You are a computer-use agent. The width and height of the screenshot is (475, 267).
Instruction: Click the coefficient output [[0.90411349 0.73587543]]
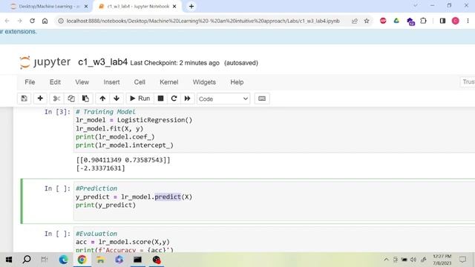(x=123, y=160)
